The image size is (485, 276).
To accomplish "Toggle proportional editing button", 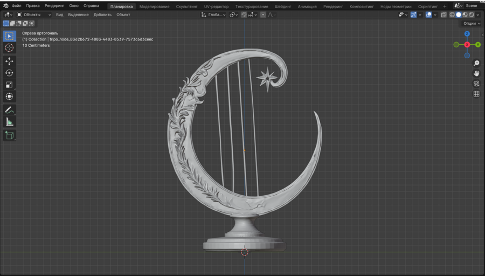I will click(263, 15).
